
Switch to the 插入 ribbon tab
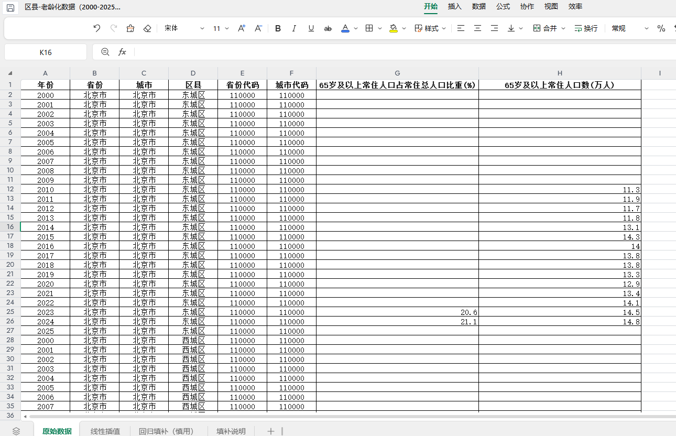tap(454, 6)
